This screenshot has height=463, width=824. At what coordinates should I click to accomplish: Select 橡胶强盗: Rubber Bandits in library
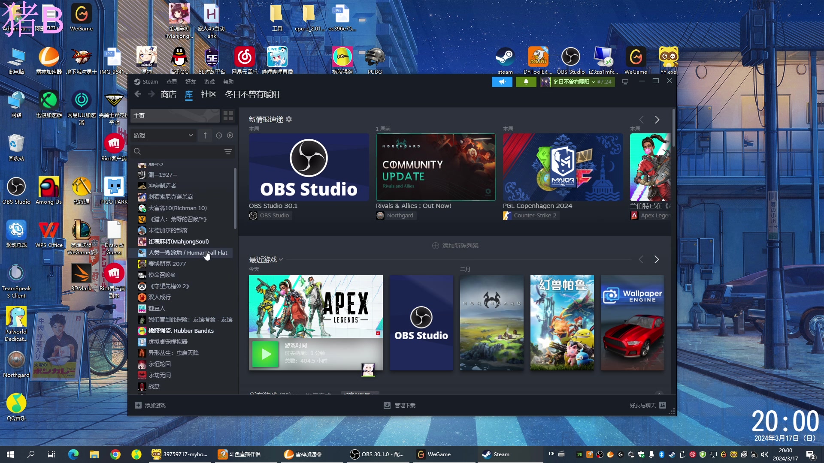[x=185, y=331]
